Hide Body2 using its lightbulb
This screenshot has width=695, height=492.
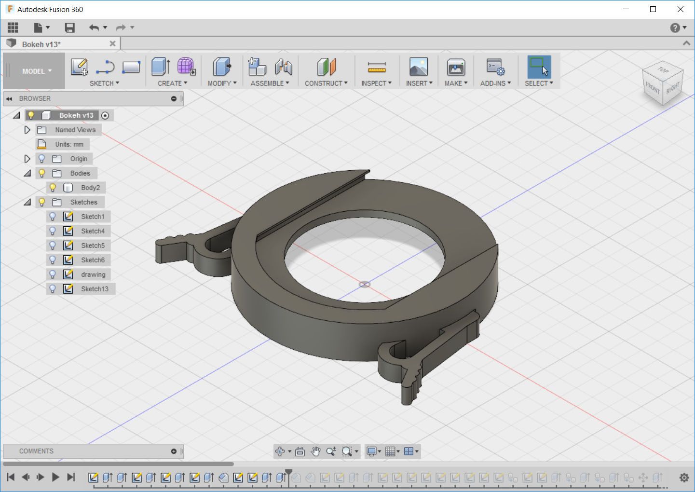click(53, 188)
